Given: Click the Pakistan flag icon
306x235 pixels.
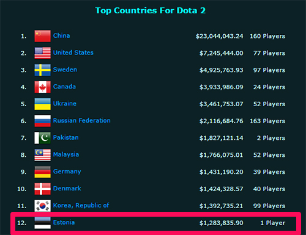Looking at the screenshot, I should tap(42, 138).
